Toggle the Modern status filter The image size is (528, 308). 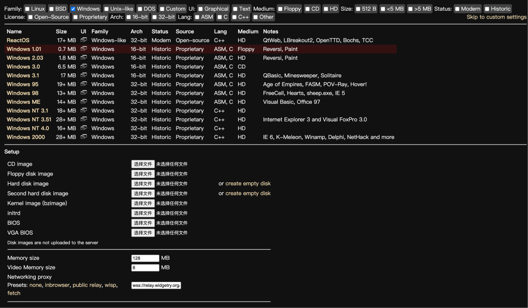coord(457,9)
